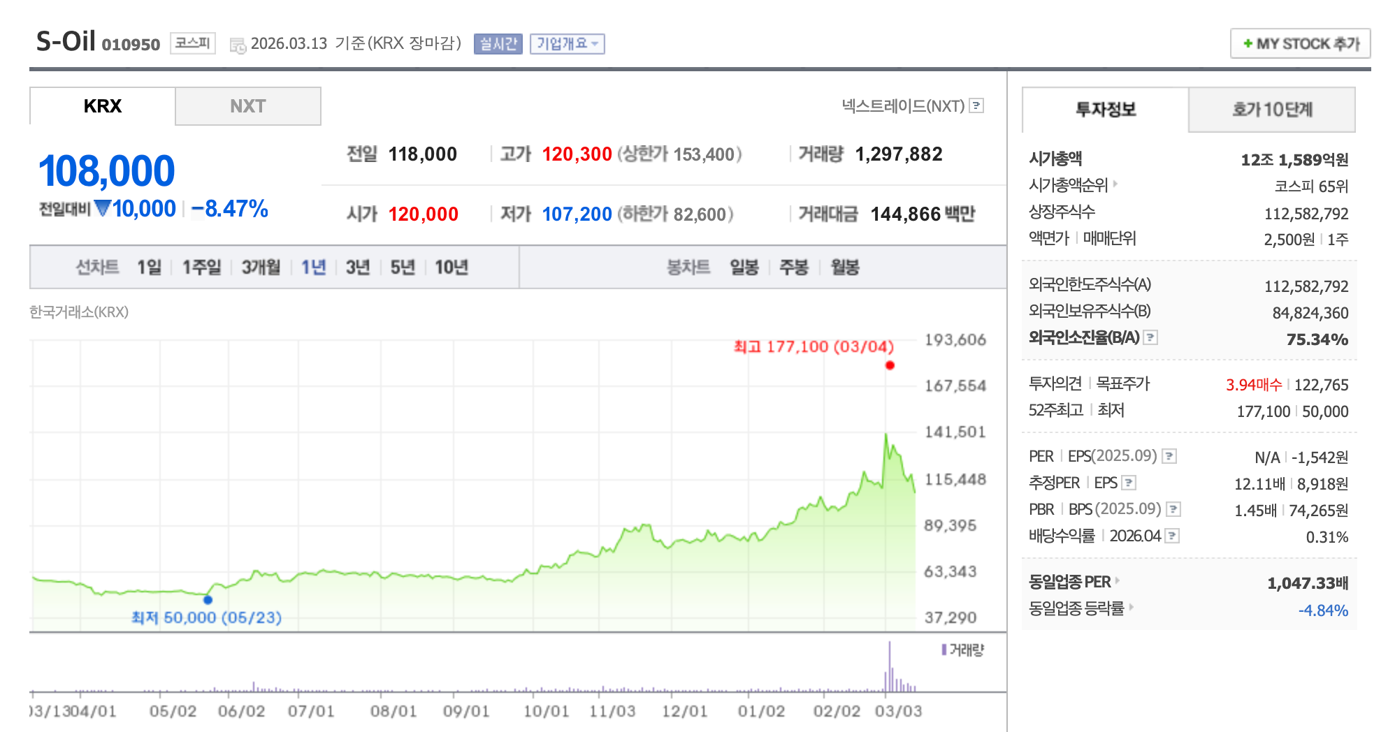Click the help icon beside 추정PER EPS
The width and height of the screenshot is (1395, 732).
(1129, 483)
